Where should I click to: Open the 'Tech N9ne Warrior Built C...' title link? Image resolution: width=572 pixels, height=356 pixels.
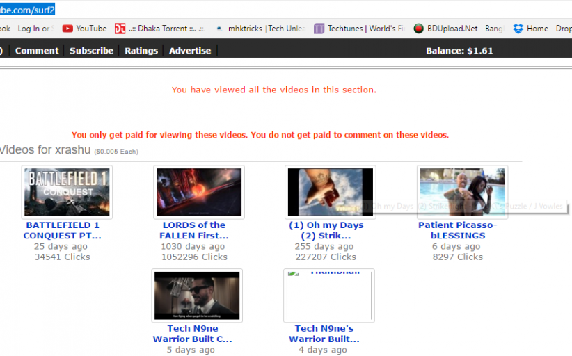193,334
